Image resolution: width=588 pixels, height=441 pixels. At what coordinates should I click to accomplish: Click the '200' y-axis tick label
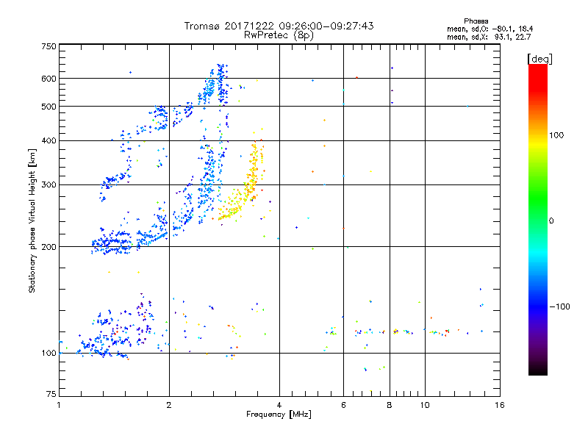click(x=49, y=247)
